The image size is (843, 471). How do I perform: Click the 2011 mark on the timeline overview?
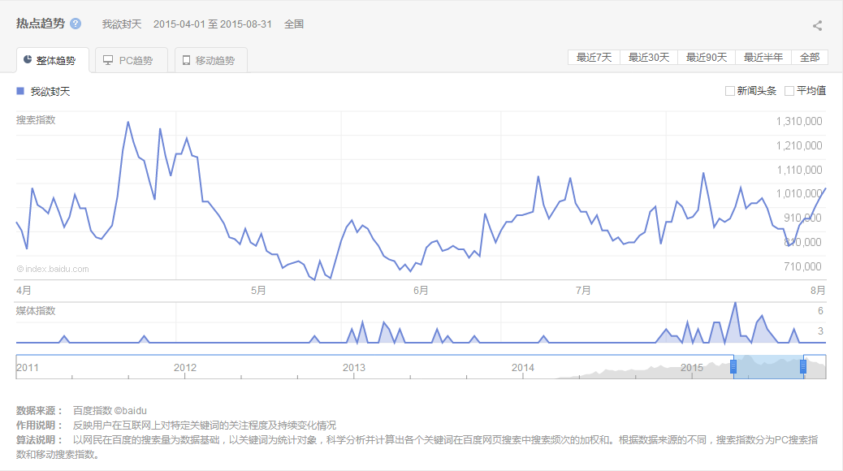pos(28,368)
